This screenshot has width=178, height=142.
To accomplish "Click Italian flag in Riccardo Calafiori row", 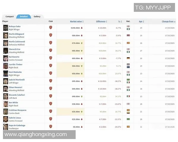I will 128,96.
